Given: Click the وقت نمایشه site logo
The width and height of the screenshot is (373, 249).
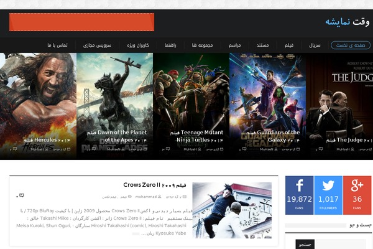Looking at the screenshot, I should [348, 22].
